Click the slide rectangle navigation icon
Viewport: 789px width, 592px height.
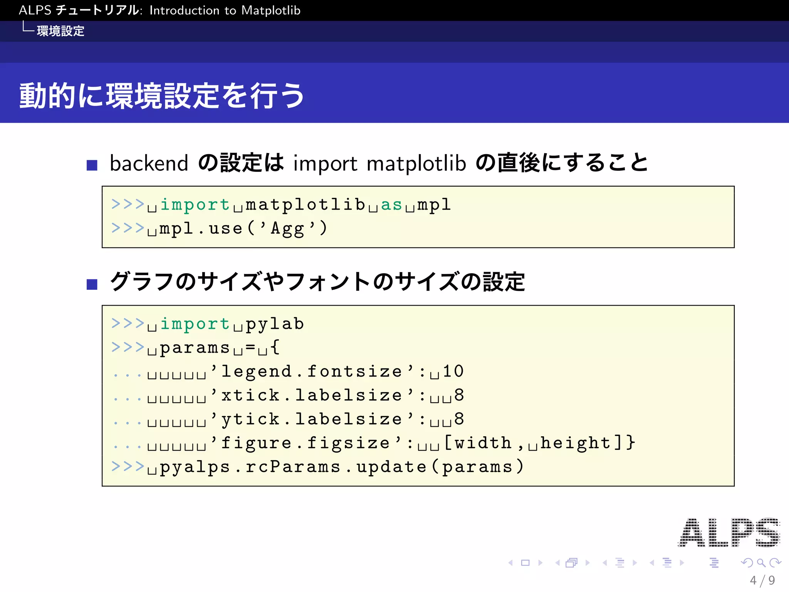(x=525, y=563)
